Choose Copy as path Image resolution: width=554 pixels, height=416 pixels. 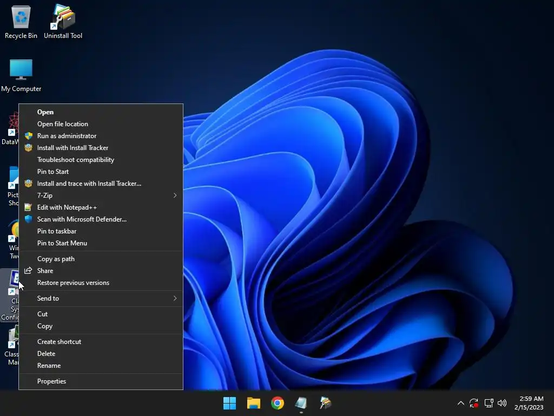click(101, 259)
